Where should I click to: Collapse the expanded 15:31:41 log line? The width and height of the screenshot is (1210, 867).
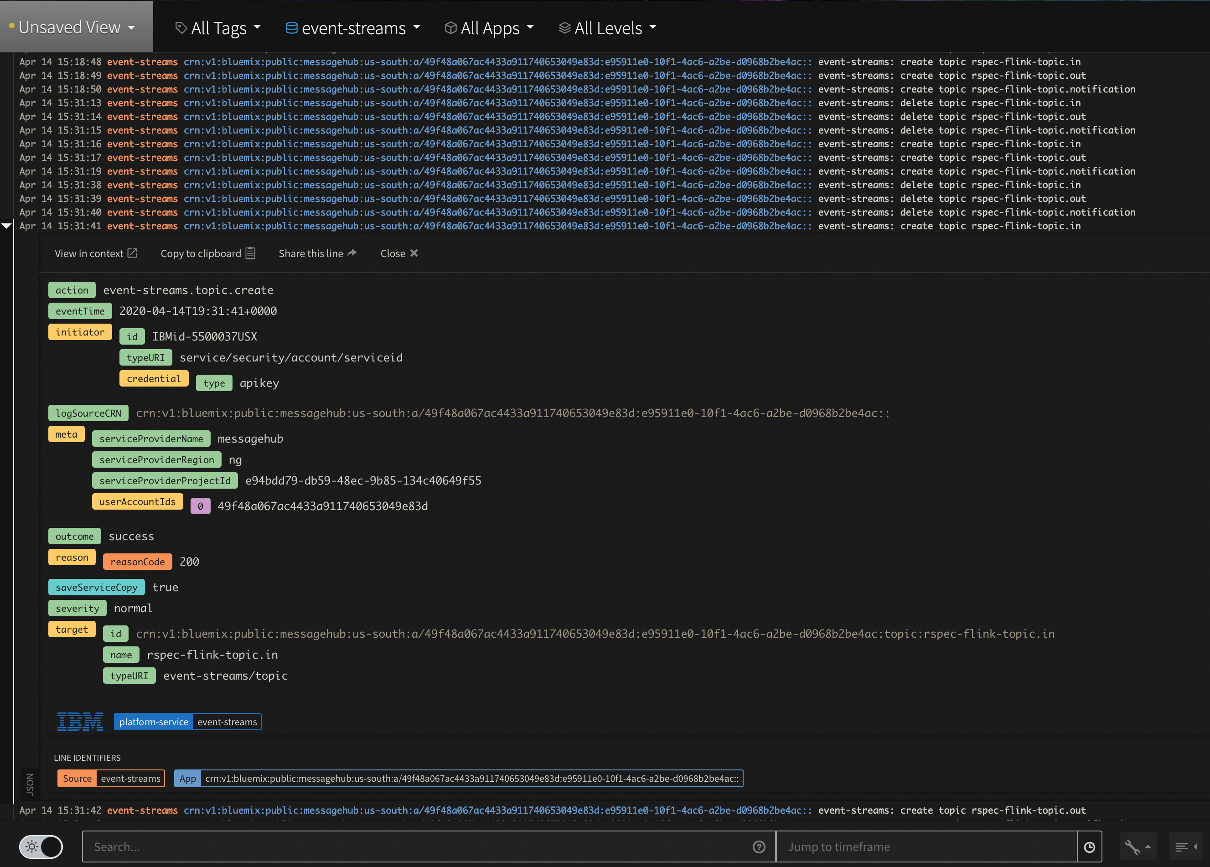[6, 226]
